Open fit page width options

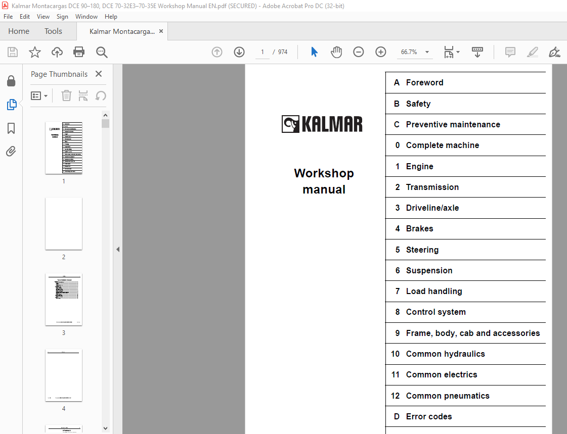click(452, 52)
